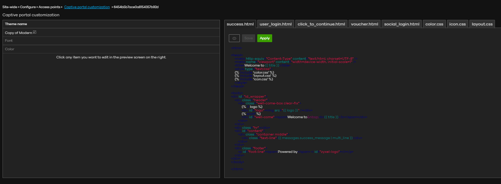Switch to the layout.css tab
This screenshot has width=501, height=184.
coord(482,24)
